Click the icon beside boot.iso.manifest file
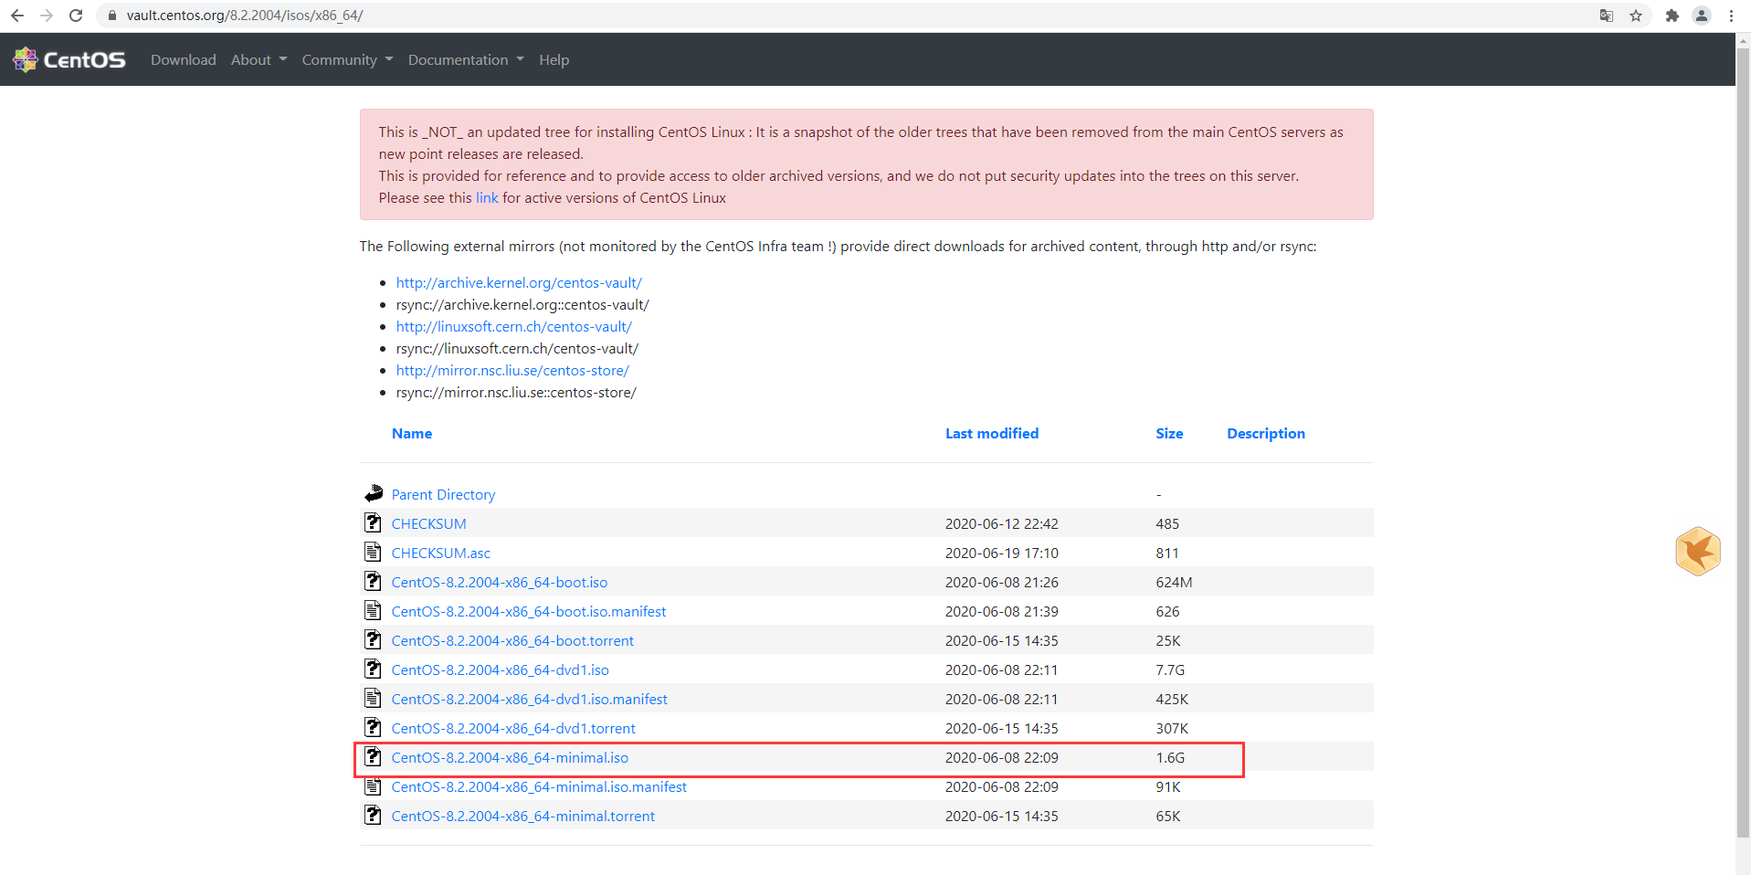 pyautogui.click(x=373, y=610)
